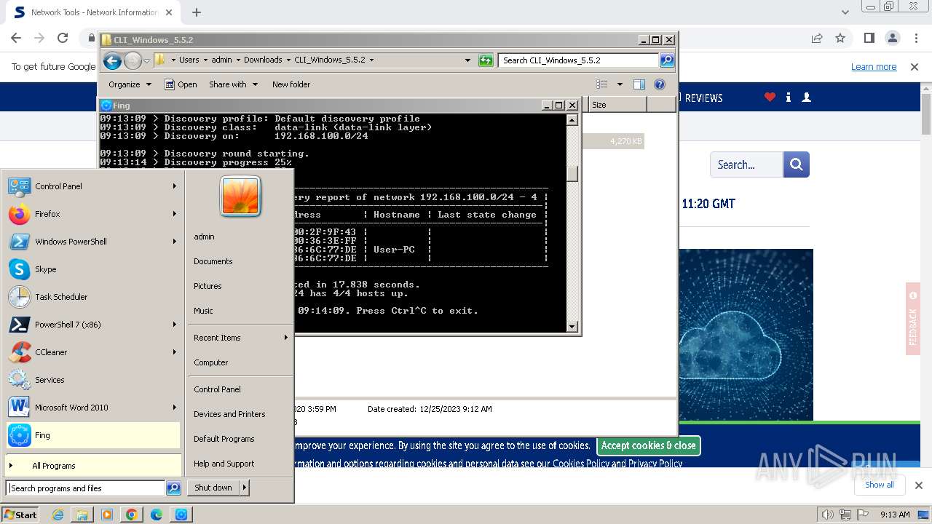Expand Firefox jump list arrow

(175, 214)
